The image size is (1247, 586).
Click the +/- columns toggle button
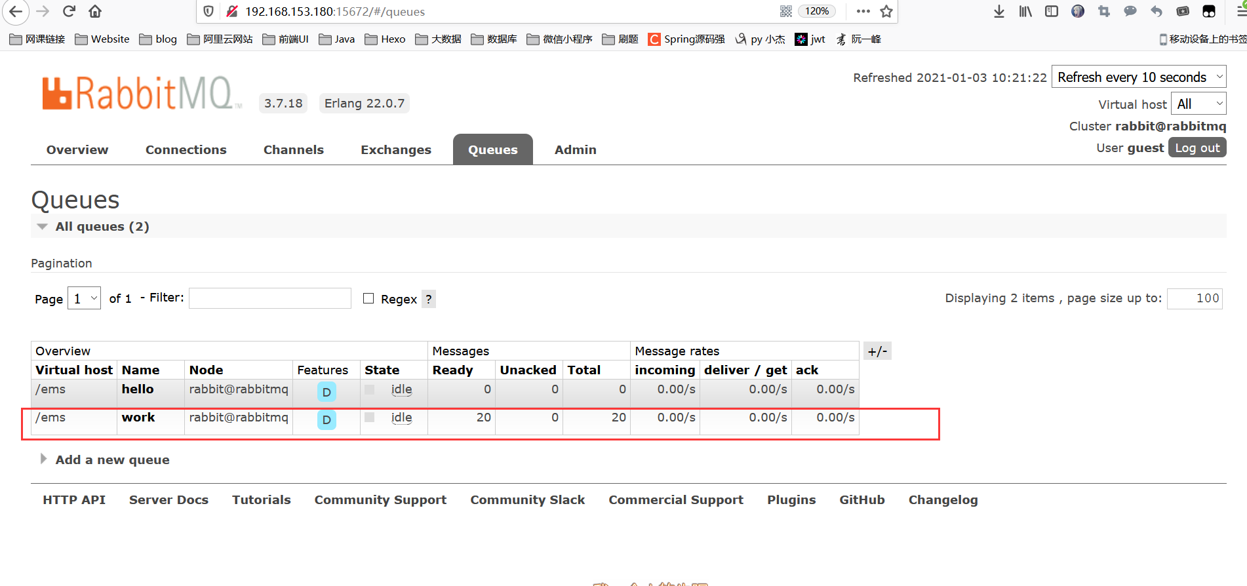point(877,351)
